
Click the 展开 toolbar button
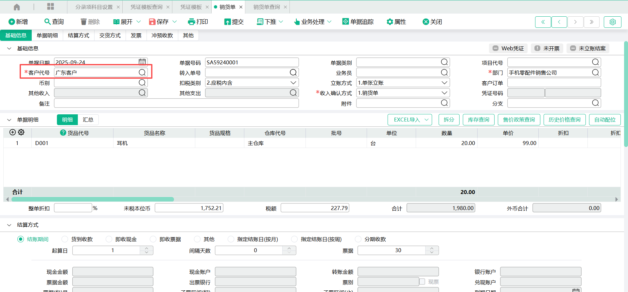(123, 22)
